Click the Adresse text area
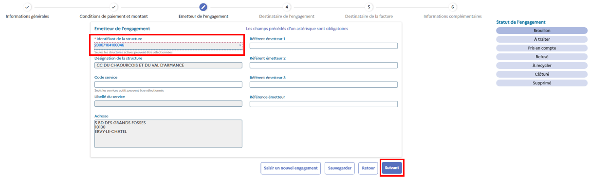The height and width of the screenshot is (181, 589). 168,133
